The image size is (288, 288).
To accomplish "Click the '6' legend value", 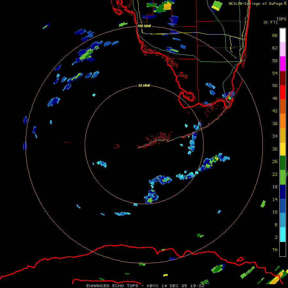I will point(276,224).
